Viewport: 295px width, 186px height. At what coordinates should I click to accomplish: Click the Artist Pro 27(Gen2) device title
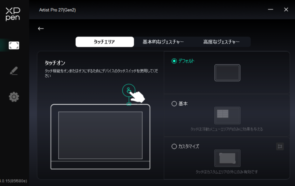point(57,10)
